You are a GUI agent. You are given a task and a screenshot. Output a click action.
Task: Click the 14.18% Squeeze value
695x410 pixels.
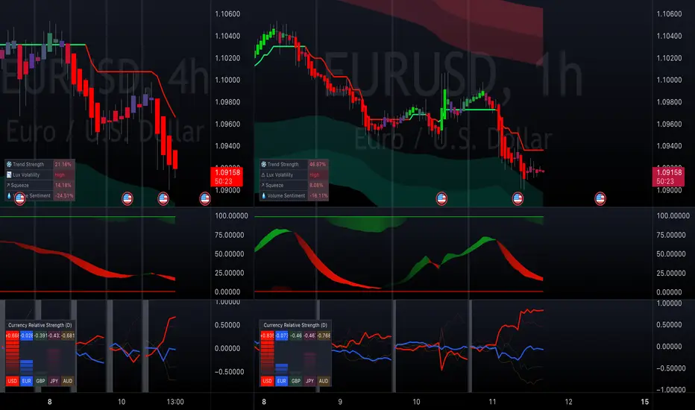click(x=63, y=186)
